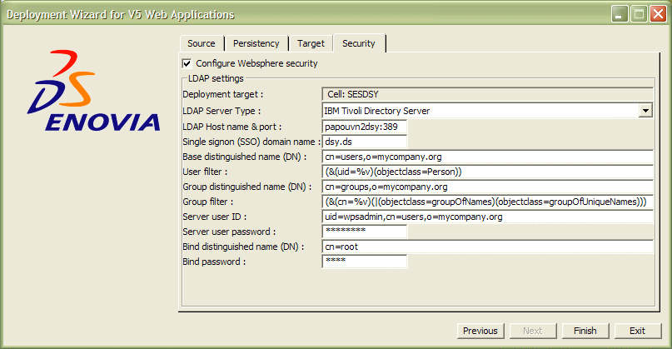
Task: Go to the Target tab
Action: pos(311,43)
